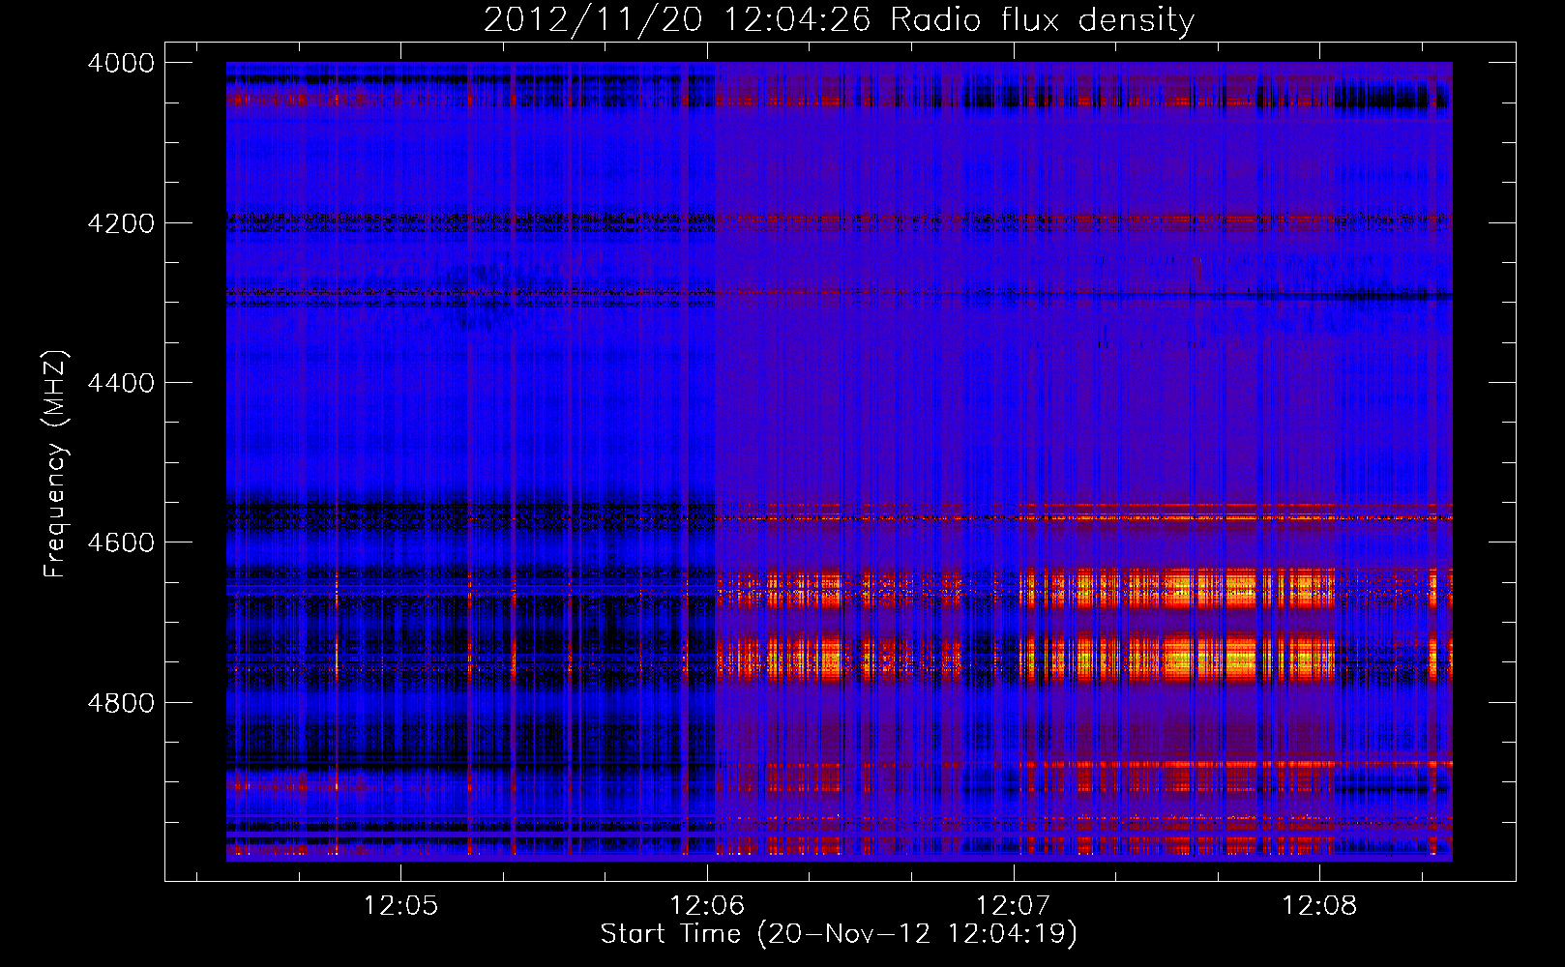Click the '4400' frequency axis label
The height and width of the screenshot is (967, 1565).
pos(121,383)
